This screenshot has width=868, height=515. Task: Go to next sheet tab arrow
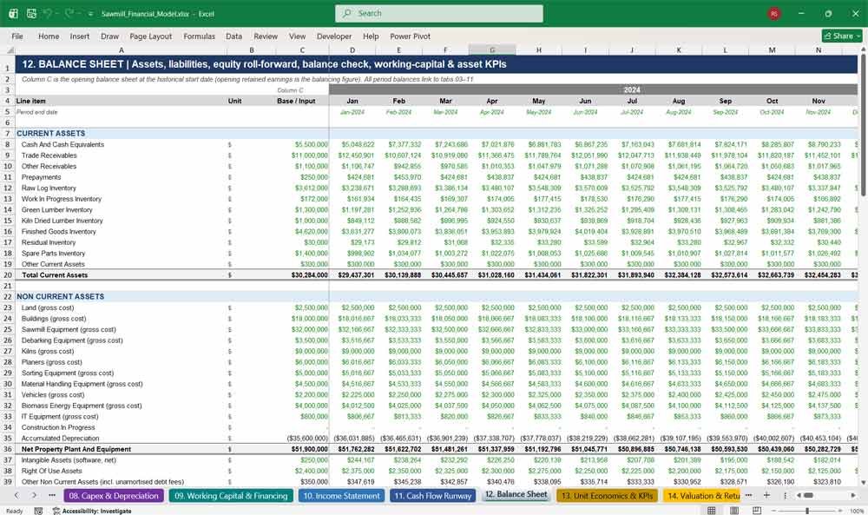click(x=35, y=495)
